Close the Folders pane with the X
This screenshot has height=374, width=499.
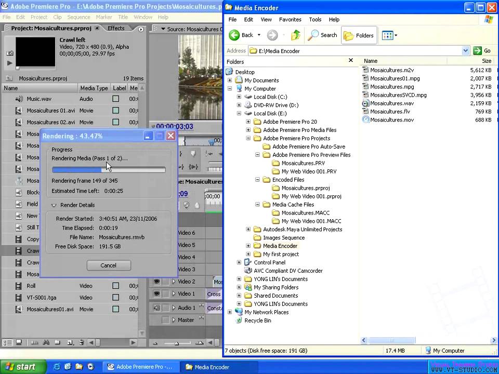point(351,60)
